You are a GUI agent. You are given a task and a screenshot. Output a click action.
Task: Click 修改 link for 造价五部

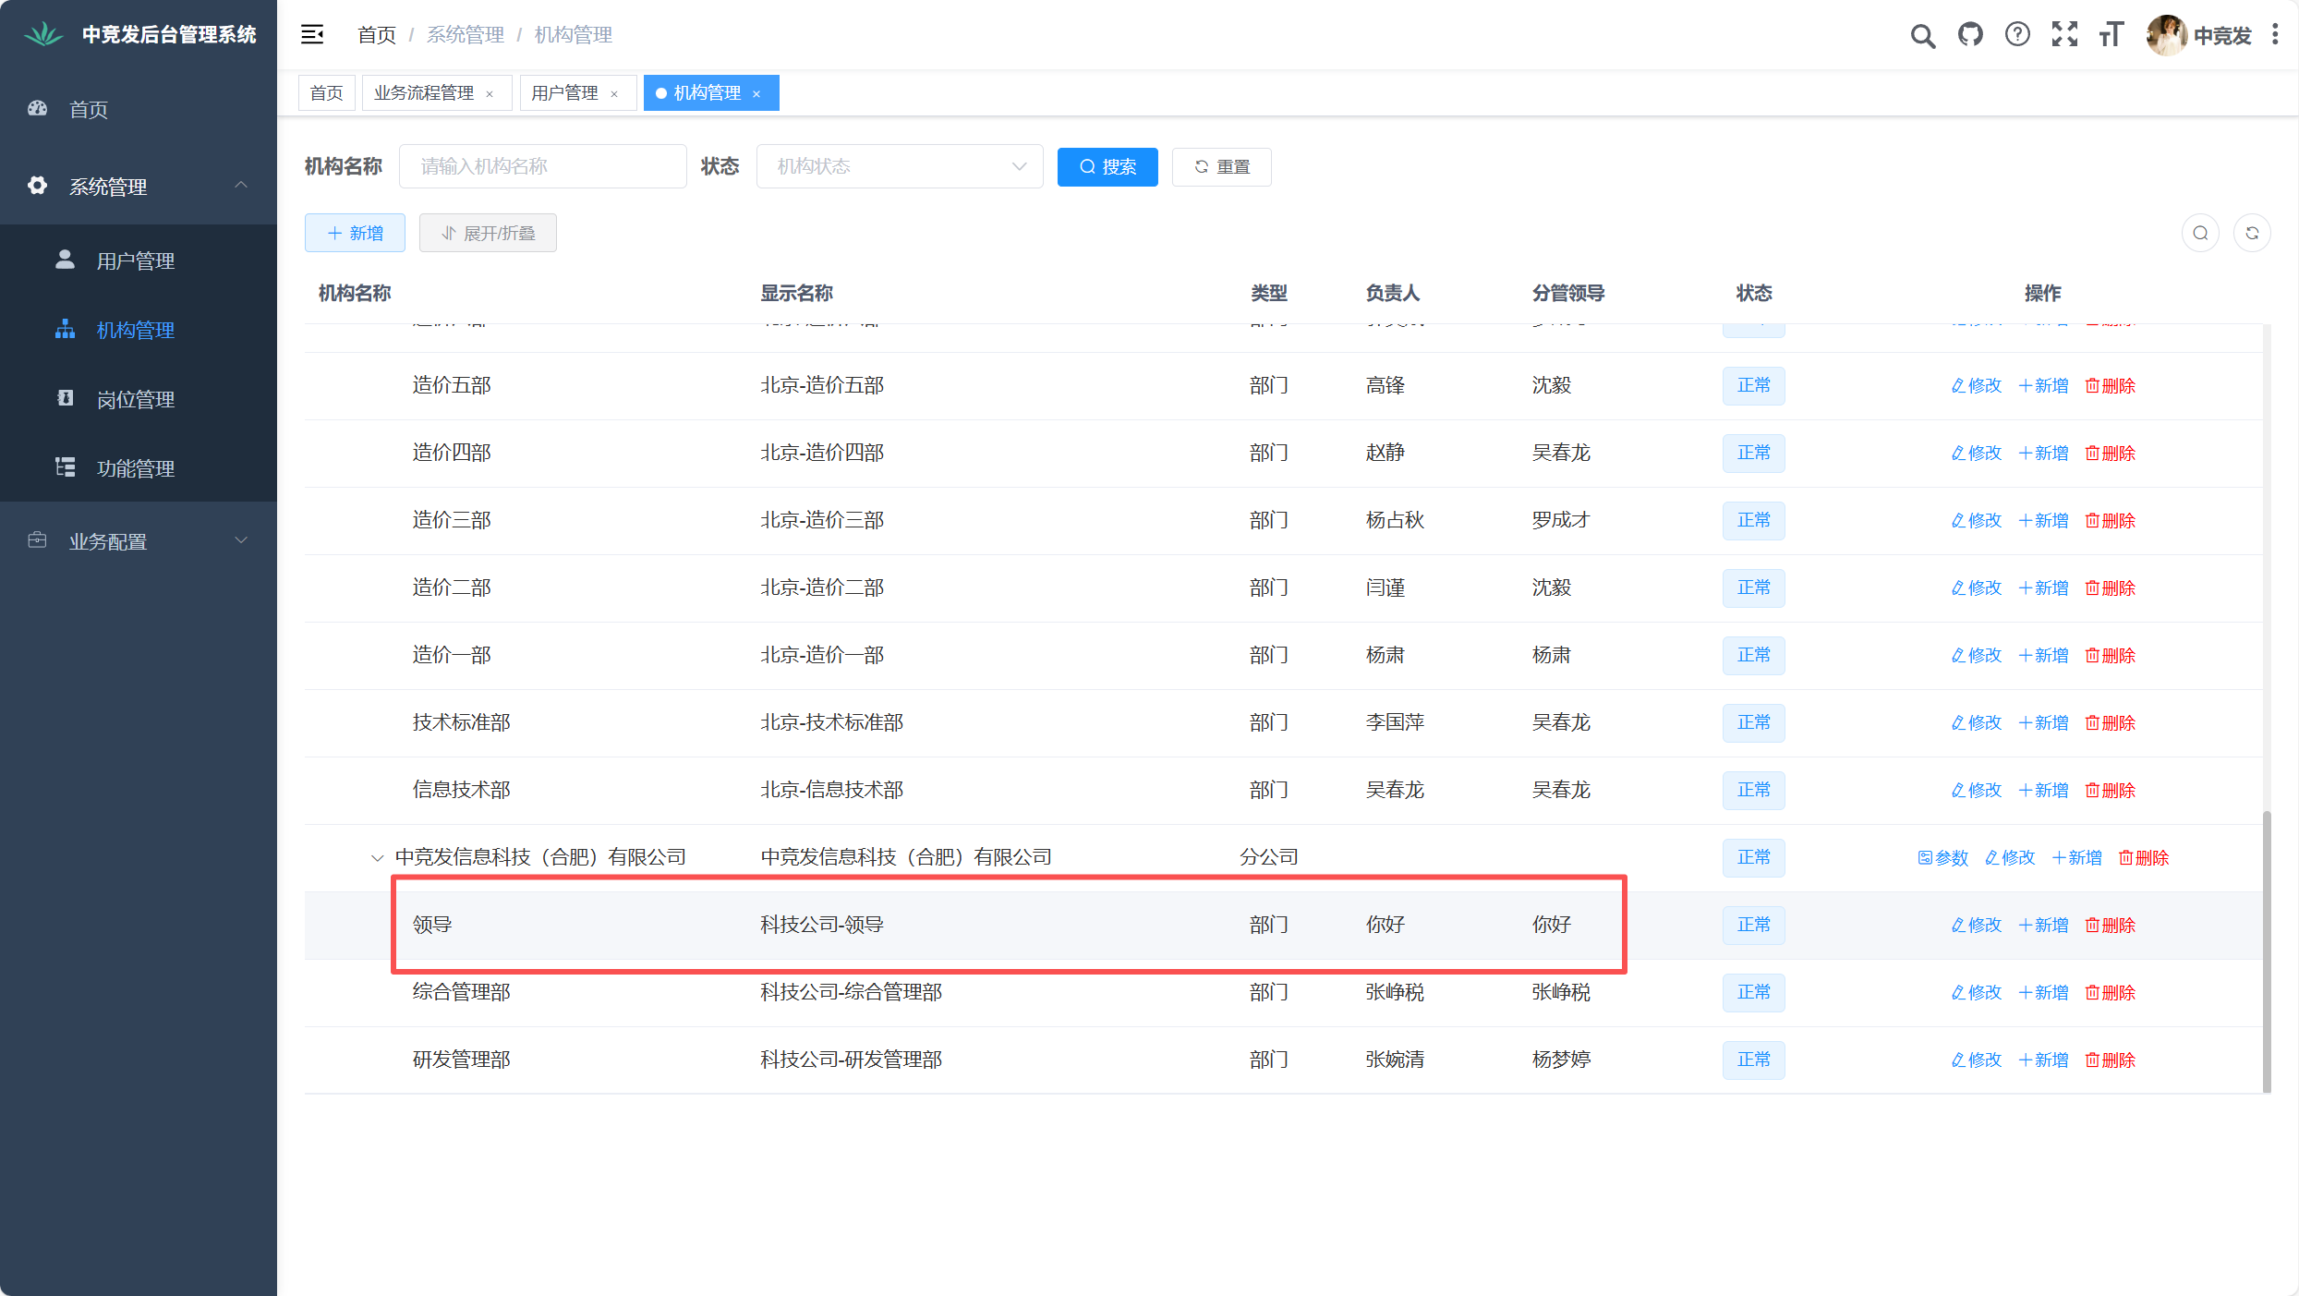(1976, 386)
